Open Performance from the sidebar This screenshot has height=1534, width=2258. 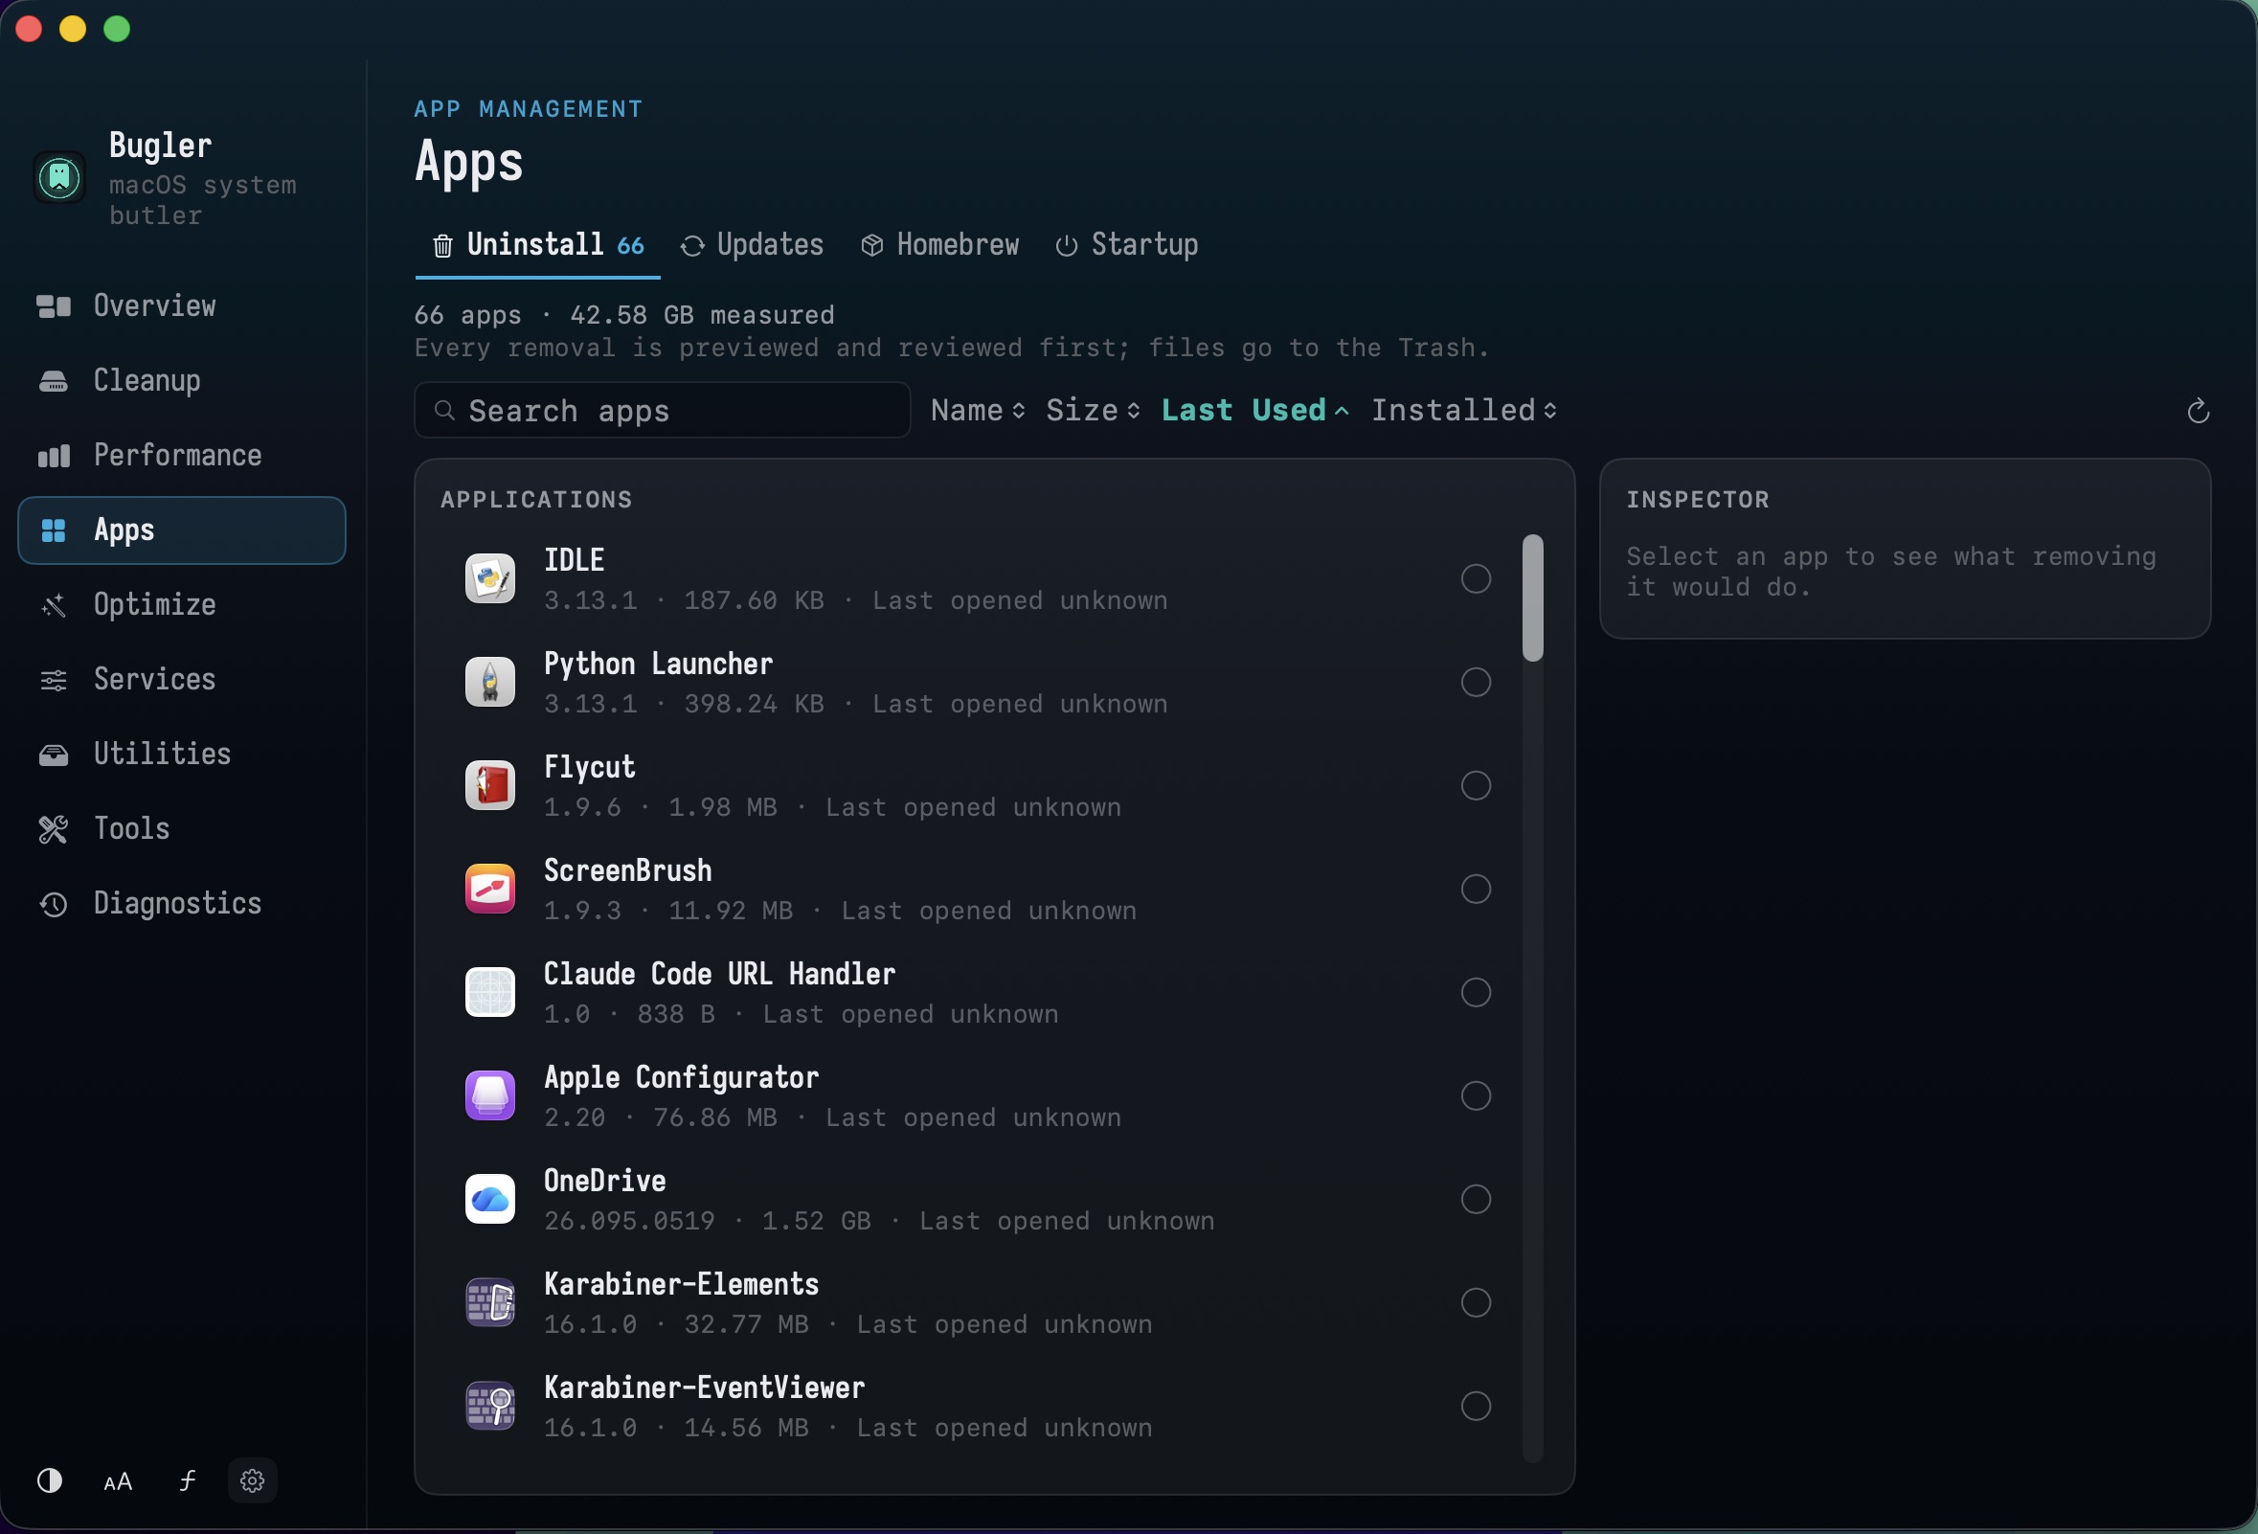pos(182,456)
